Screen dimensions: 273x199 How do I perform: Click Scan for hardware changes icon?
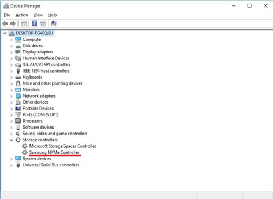[x=54, y=23]
